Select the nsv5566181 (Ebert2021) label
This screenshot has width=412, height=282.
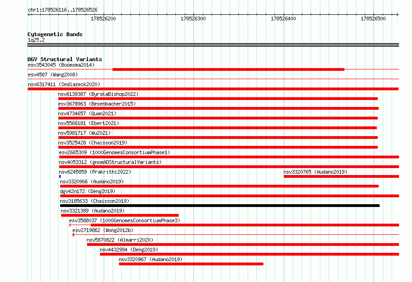pos(88,123)
